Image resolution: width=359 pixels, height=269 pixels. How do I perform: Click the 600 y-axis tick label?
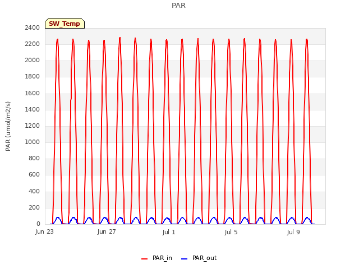coord(34,175)
